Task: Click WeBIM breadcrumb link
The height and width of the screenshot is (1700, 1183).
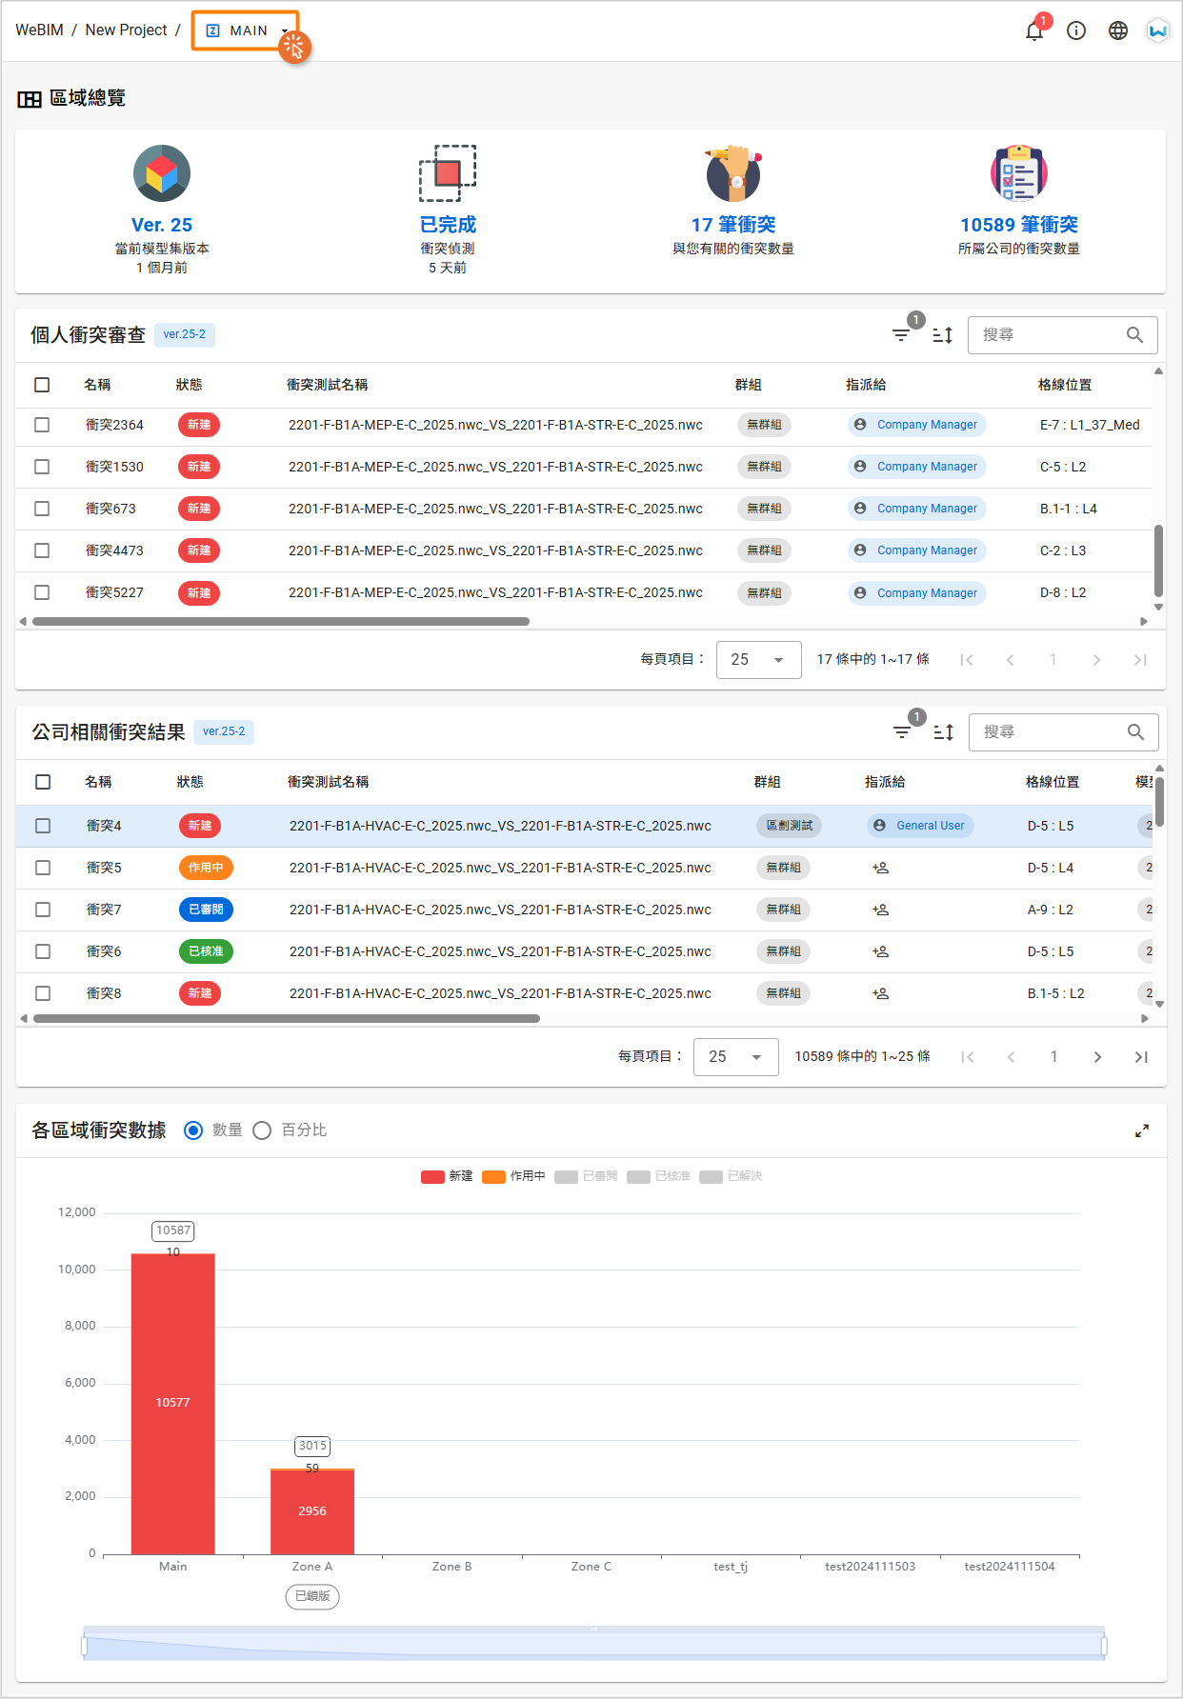Action: point(39,30)
